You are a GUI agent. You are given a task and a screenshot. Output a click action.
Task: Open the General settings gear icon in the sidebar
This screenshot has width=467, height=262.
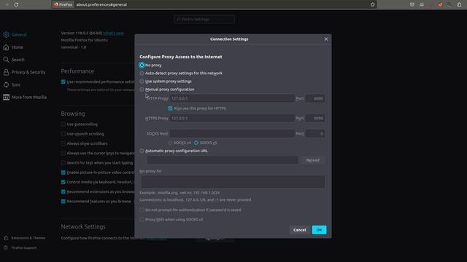[7, 35]
